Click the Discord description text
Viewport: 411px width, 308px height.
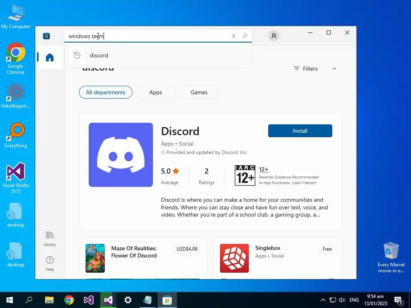244,207
